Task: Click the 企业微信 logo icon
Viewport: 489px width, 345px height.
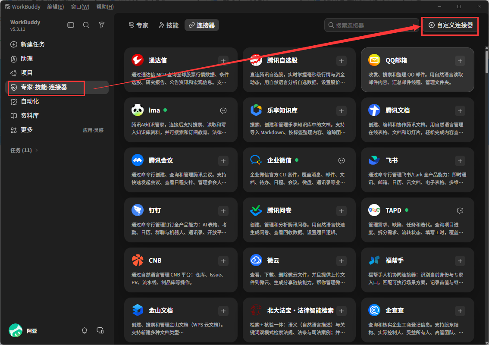Action: 256,160
